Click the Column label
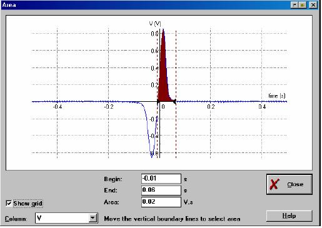322x228 pixels. (16, 219)
